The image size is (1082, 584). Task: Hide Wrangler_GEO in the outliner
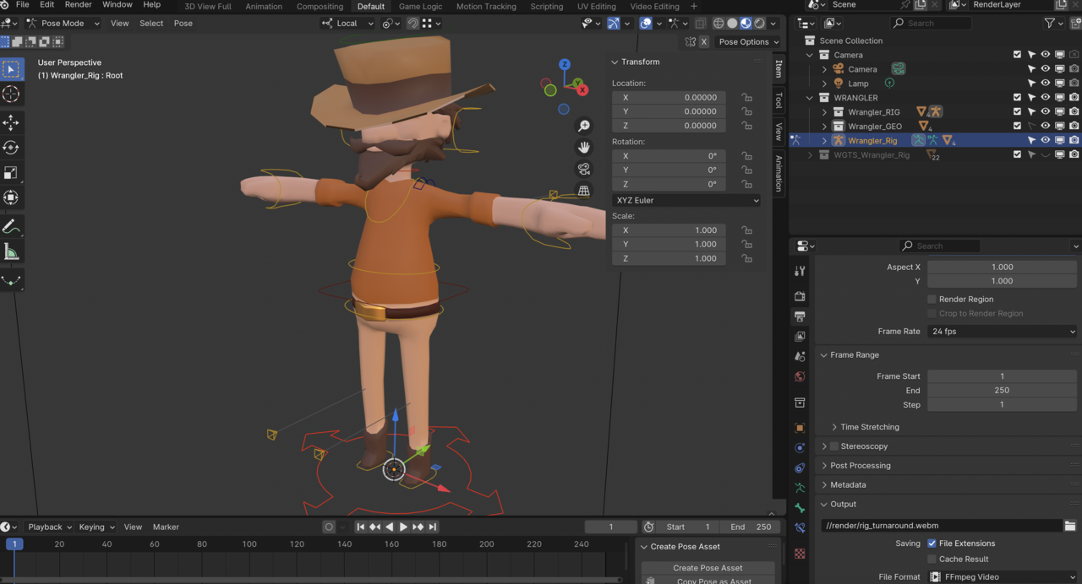(x=1045, y=126)
